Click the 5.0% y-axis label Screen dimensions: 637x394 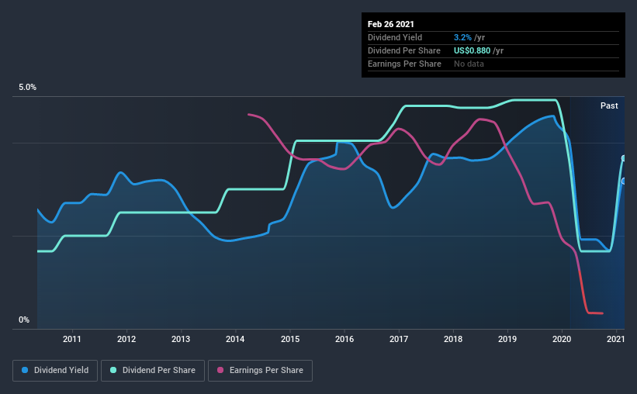[x=27, y=88]
